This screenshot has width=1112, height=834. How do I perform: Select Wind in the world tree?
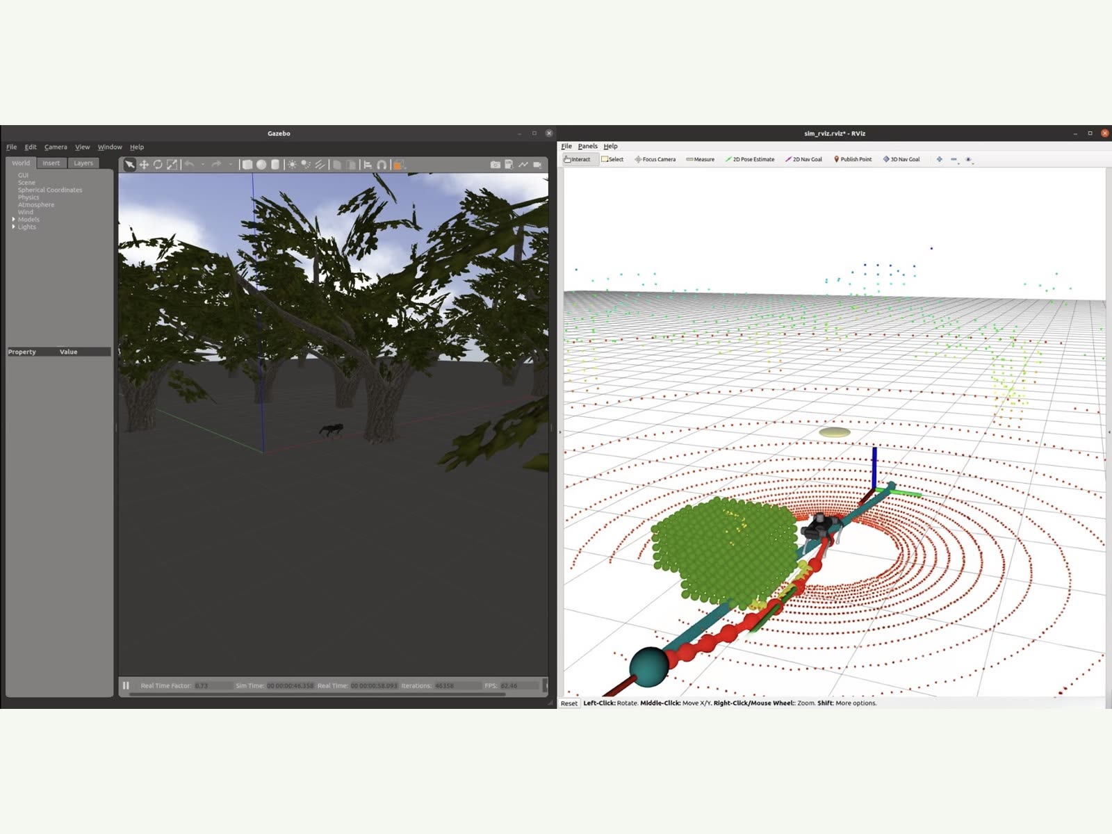point(25,212)
